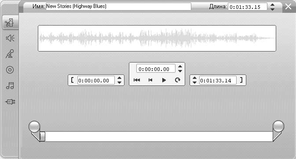This screenshot has height=159, width=296.
Task: Click the left trim handle ball marker
Action: [34, 126]
